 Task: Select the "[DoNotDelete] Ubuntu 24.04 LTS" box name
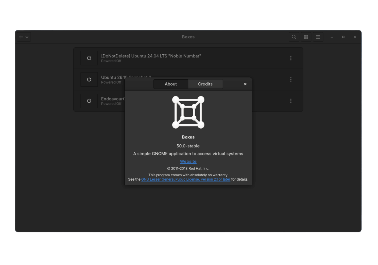coord(151,56)
